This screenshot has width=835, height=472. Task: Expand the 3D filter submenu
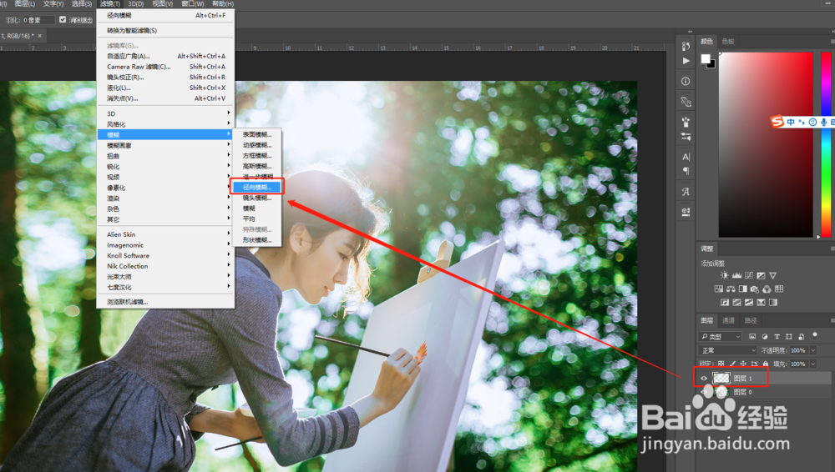(165, 113)
